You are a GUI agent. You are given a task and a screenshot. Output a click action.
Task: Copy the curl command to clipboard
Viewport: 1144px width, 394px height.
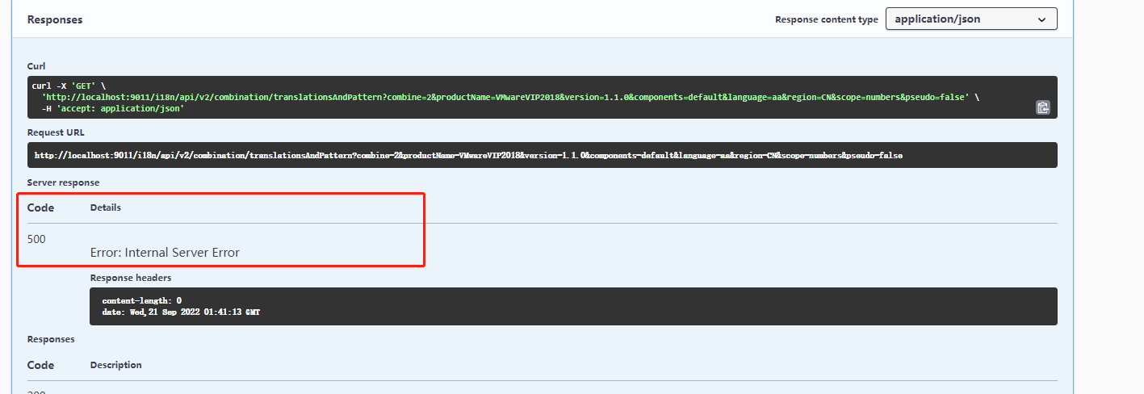pos(1042,107)
